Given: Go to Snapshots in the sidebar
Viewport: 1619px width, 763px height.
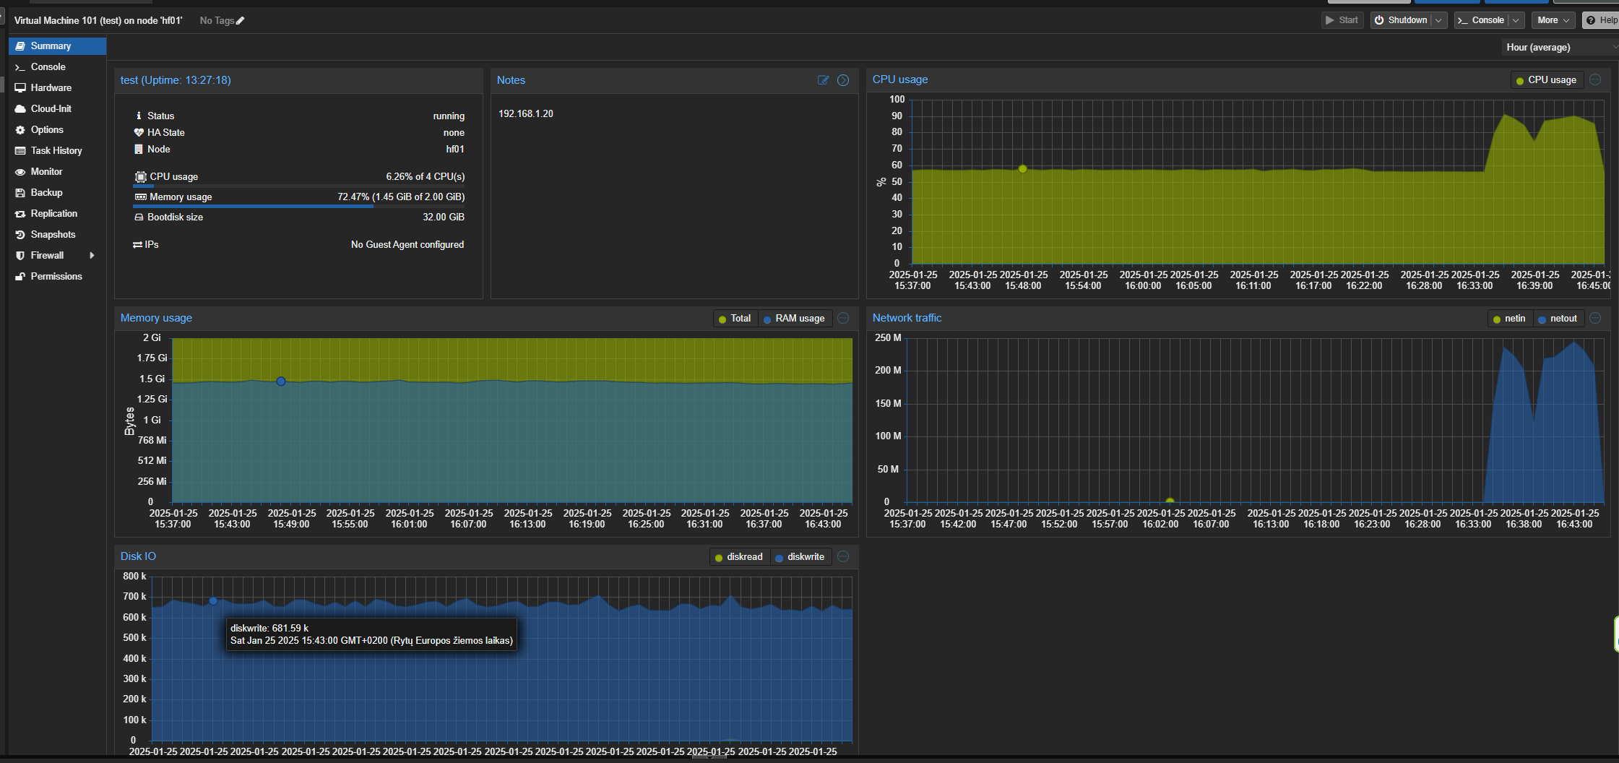Looking at the screenshot, I should (53, 235).
